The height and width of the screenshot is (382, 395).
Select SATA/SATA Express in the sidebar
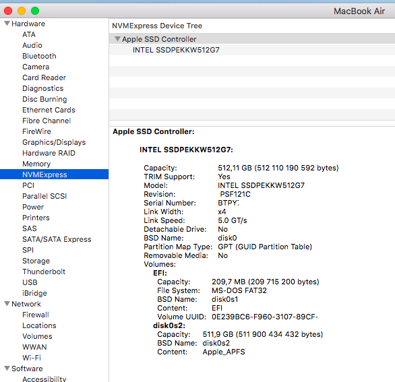click(57, 239)
